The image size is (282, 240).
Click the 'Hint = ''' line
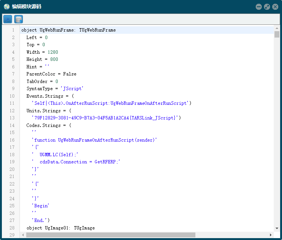(37, 67)
